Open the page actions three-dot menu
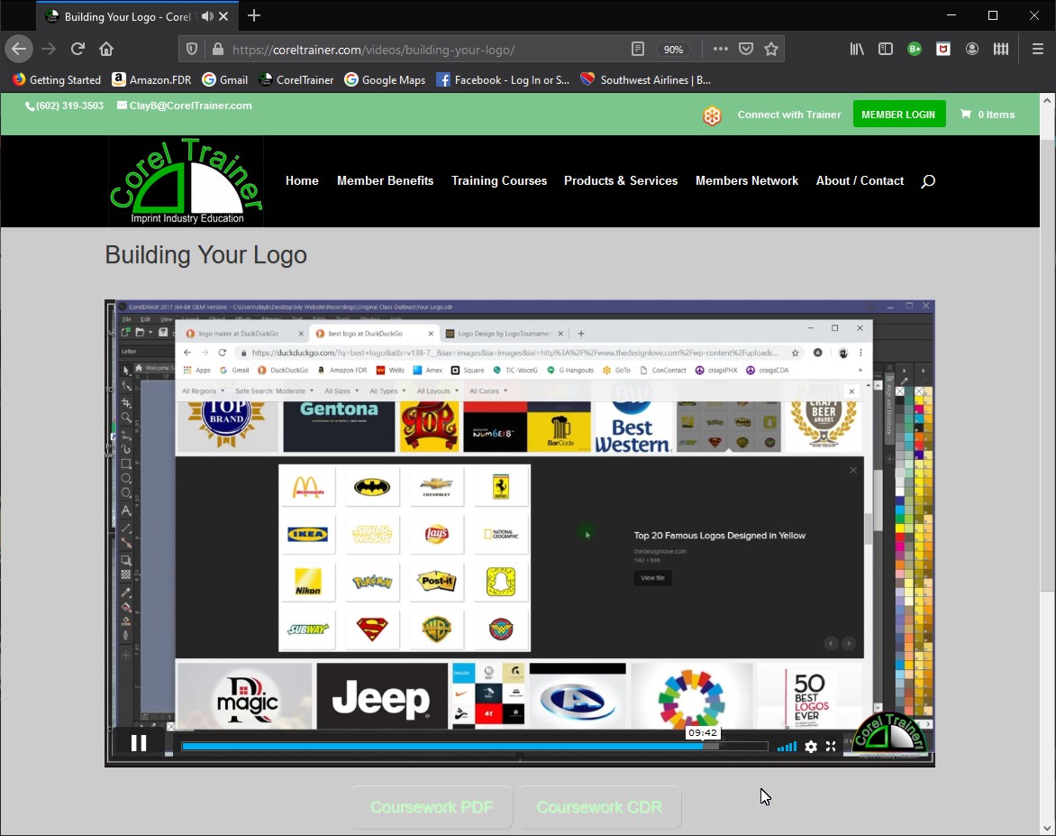This screenshot has height=836, width=1056. click(720, 49)
